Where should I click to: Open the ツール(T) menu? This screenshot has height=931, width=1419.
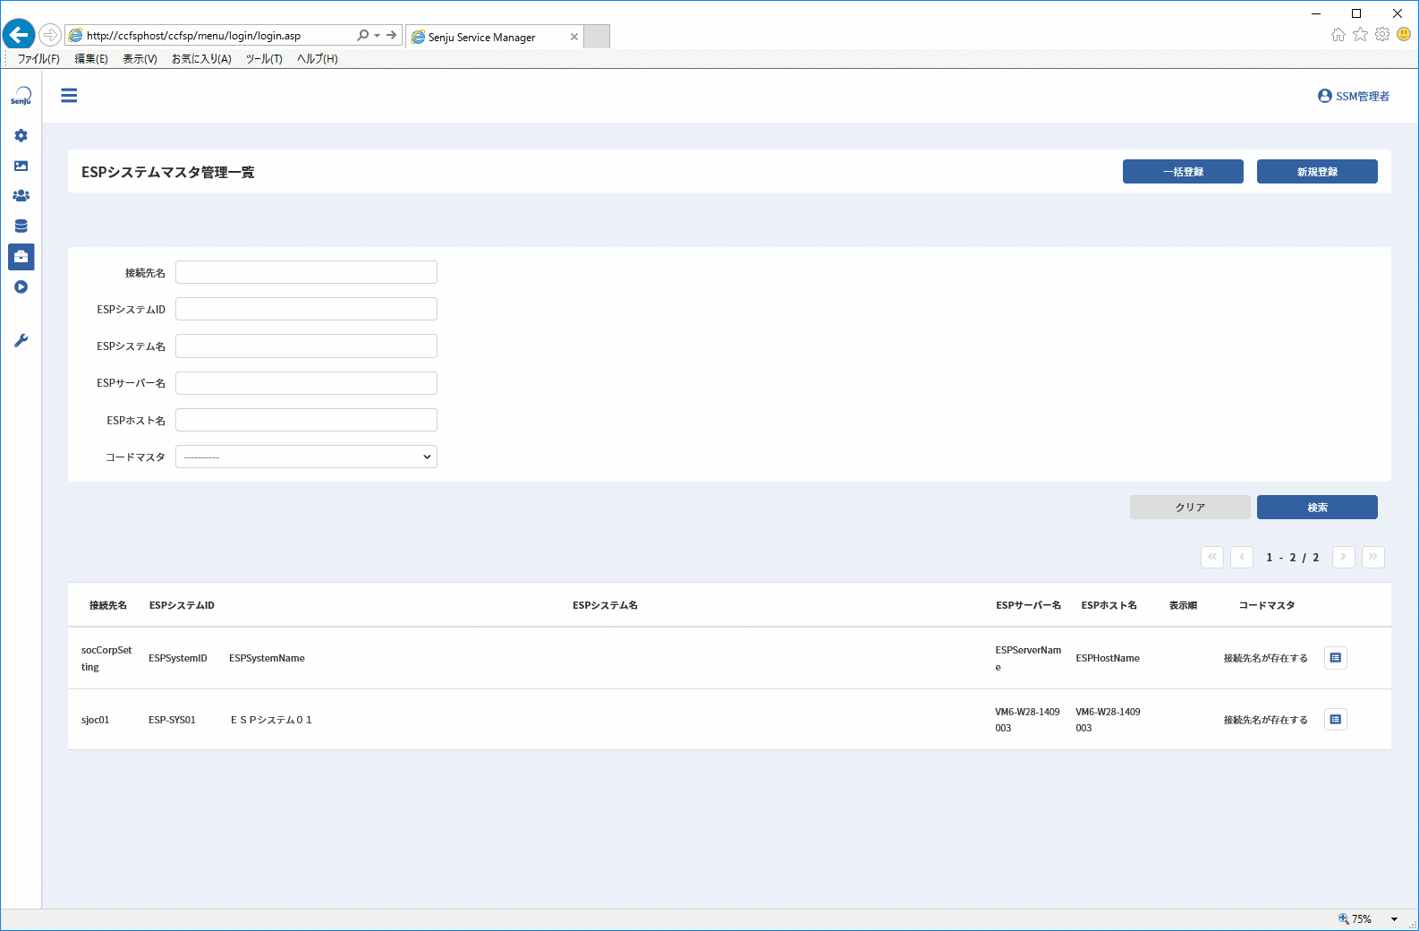tap(264, 59)
